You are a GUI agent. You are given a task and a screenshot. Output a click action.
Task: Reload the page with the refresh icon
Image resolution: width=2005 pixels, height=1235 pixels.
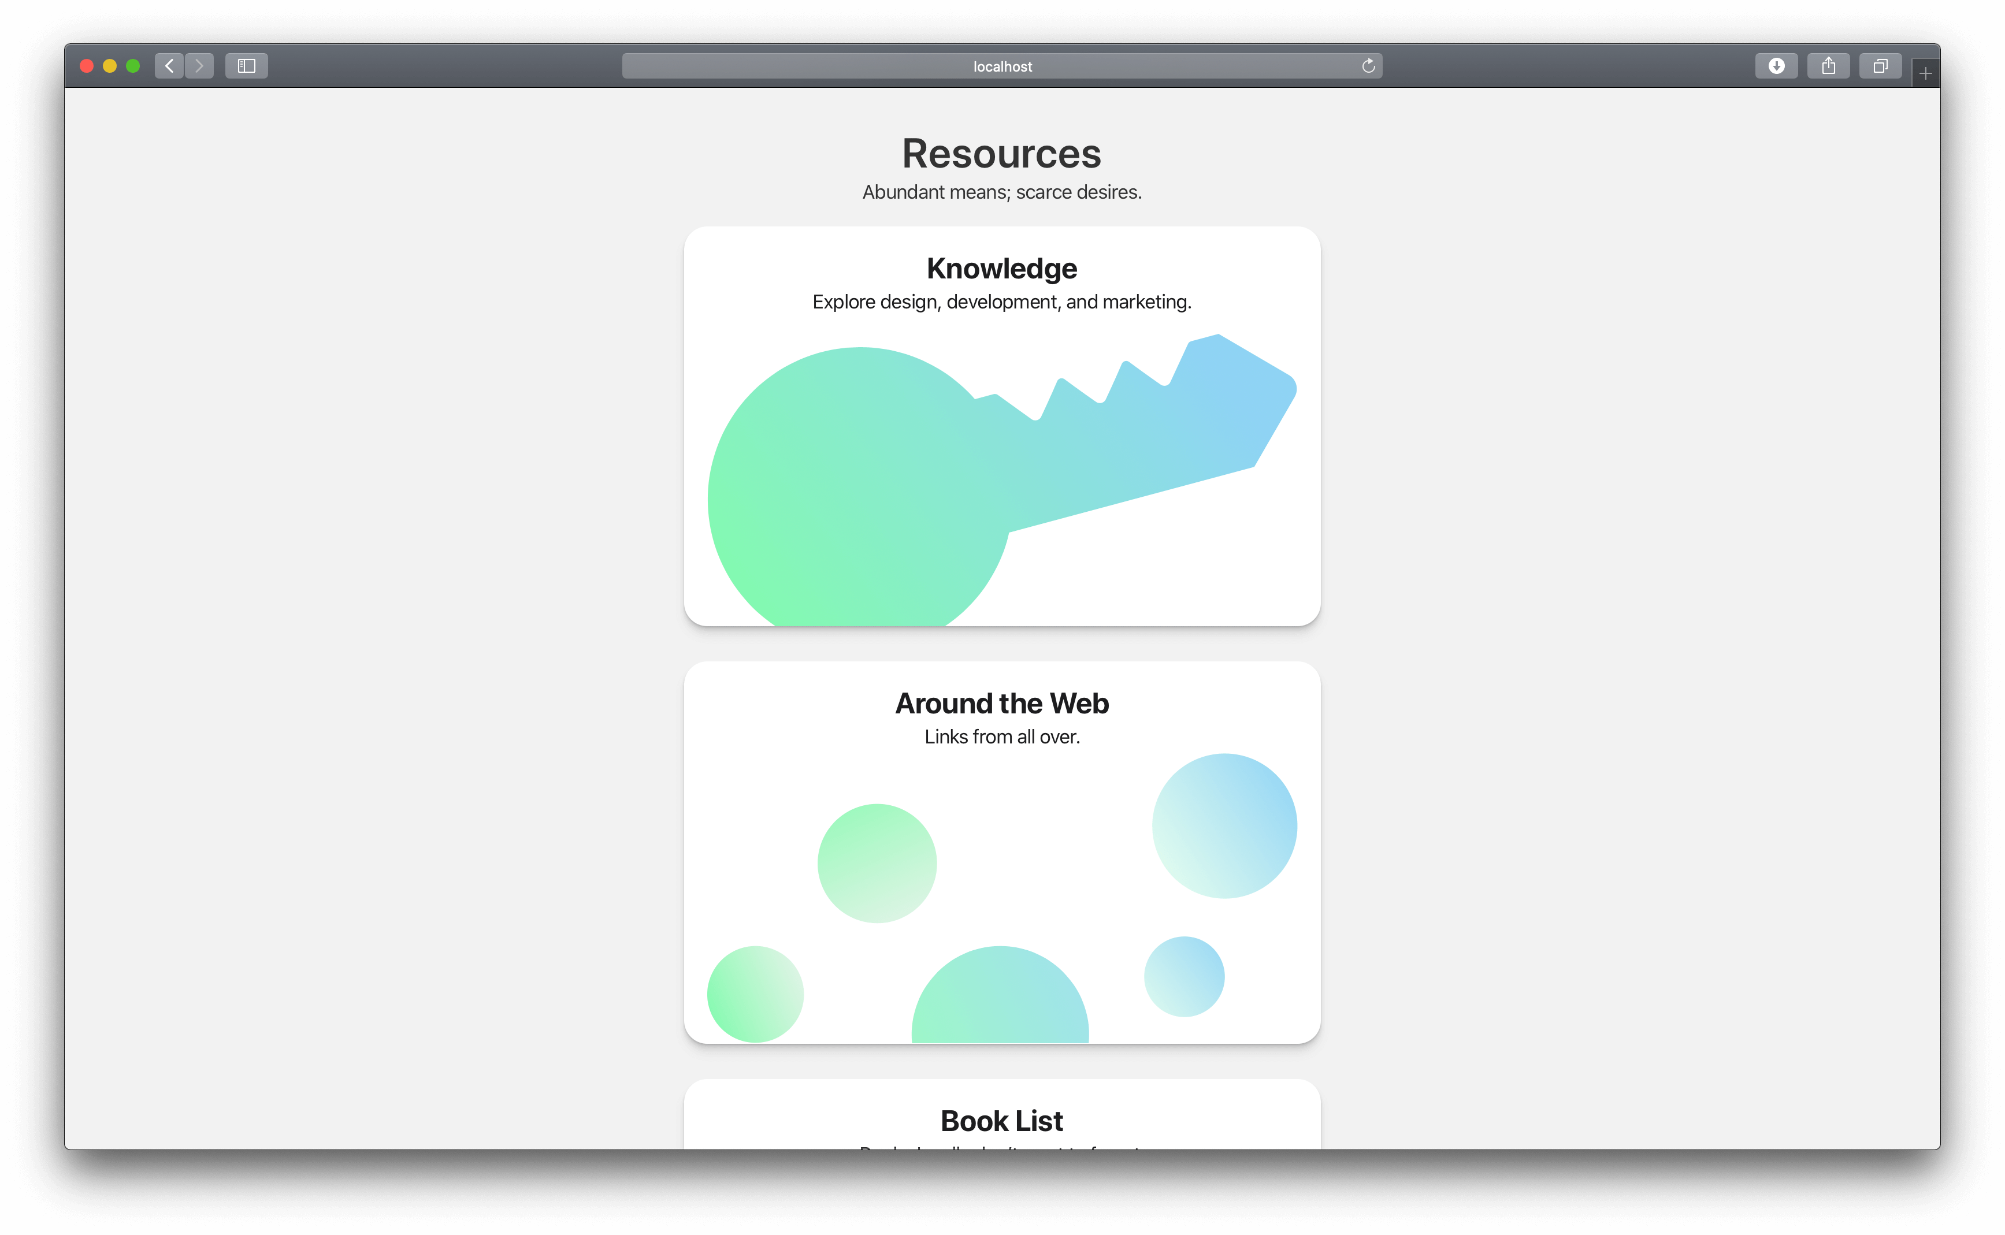1368,66
